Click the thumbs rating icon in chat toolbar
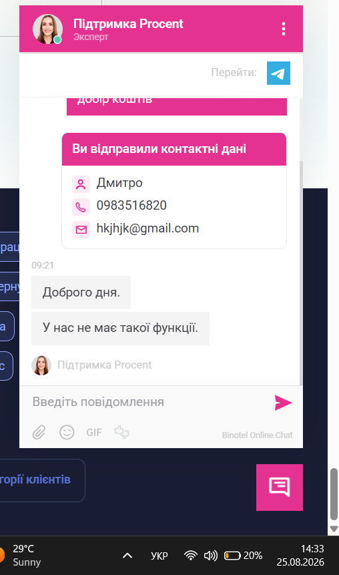The image size is (339, 575). 121,432
